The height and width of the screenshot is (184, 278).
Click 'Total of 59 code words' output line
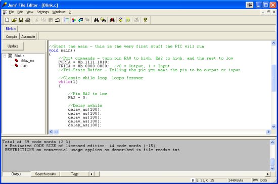(36, 142)
